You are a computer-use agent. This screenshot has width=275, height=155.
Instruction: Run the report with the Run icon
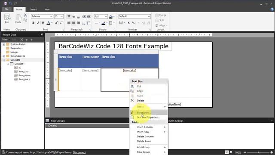click(7, 19)
